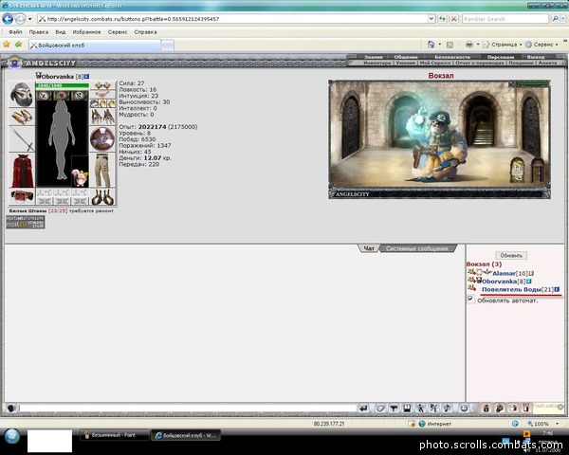Open the home button dropdown arrow

pos(439,45)
